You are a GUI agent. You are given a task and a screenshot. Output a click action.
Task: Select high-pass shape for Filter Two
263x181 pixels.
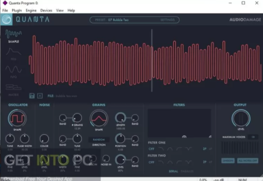(179, 162)
